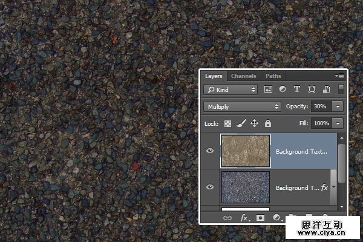Click the adjustment layer filter icon
363x242 pixels.
pyautogui.click(x=283, y=90)
